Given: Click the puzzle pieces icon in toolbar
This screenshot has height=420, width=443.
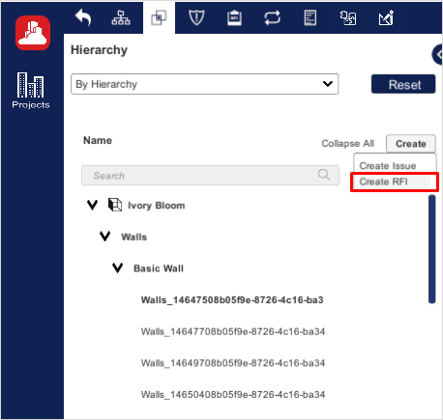Looking at the screenshot, I should 348,17.
